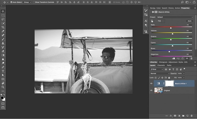Click the on-image adjustment hand tool
Viewport: 197px width, 119px height.
[x=152, y=21]
